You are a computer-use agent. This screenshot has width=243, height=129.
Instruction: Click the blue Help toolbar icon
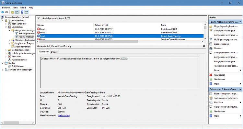point(22,12)
